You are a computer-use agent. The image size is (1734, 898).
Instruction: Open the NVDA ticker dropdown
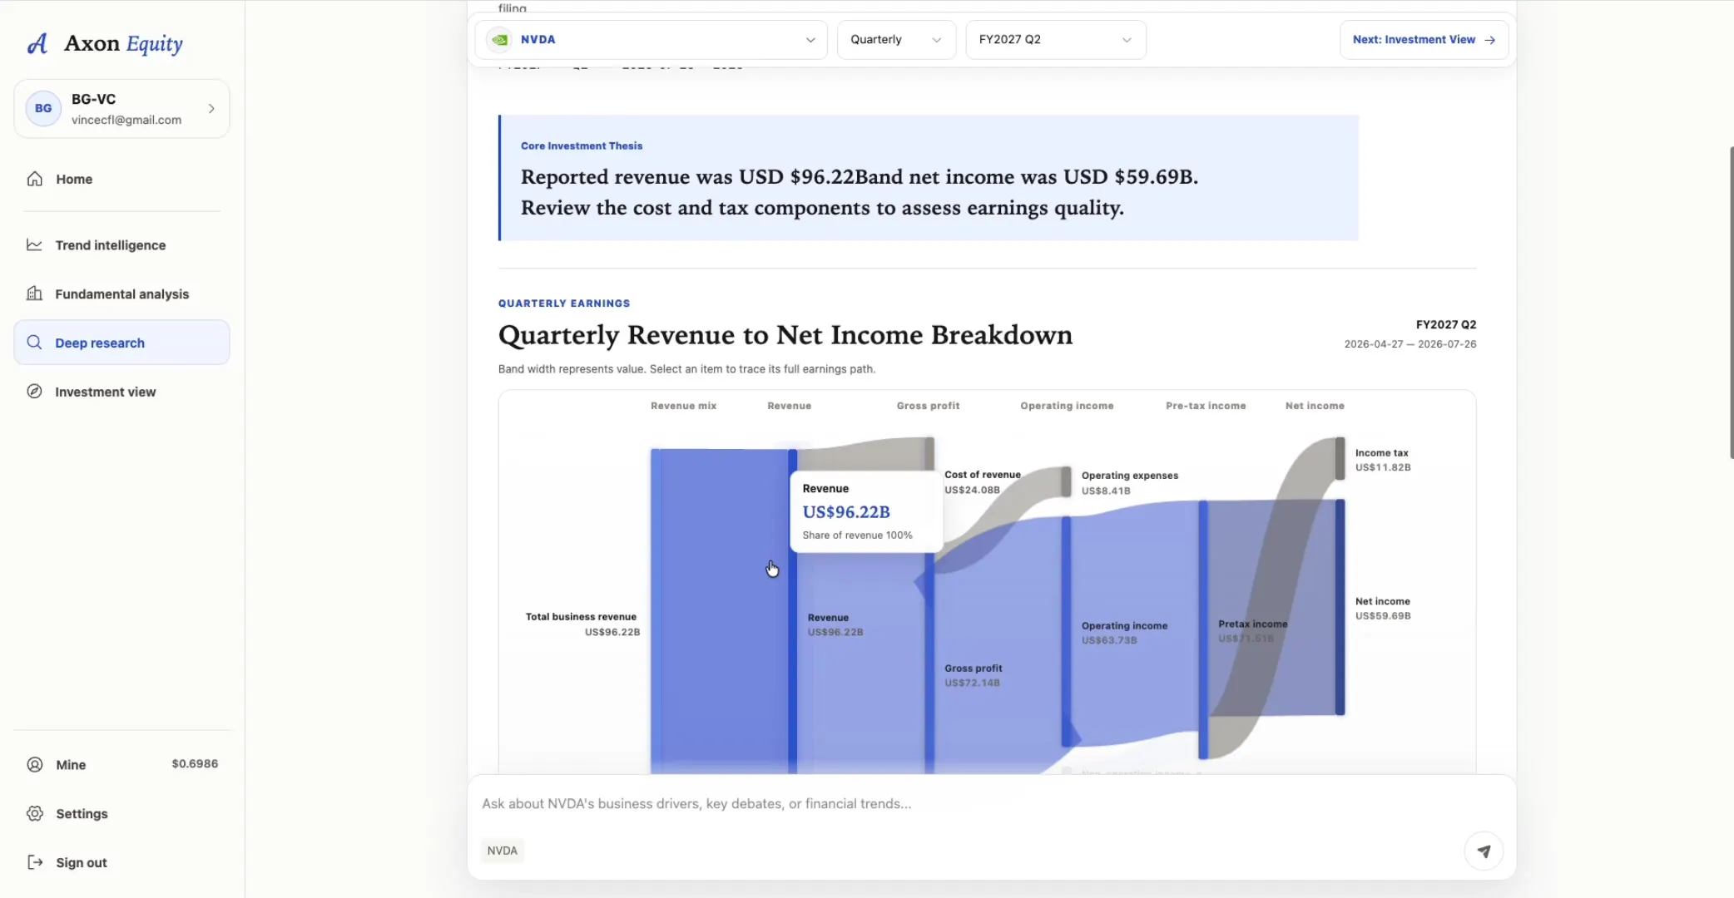[651, 39]
